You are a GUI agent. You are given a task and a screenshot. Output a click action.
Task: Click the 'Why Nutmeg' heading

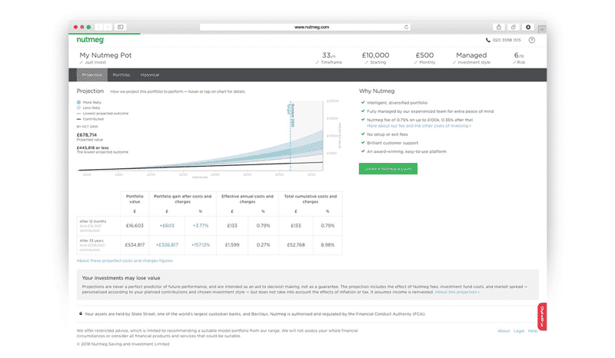click(377, 91)
